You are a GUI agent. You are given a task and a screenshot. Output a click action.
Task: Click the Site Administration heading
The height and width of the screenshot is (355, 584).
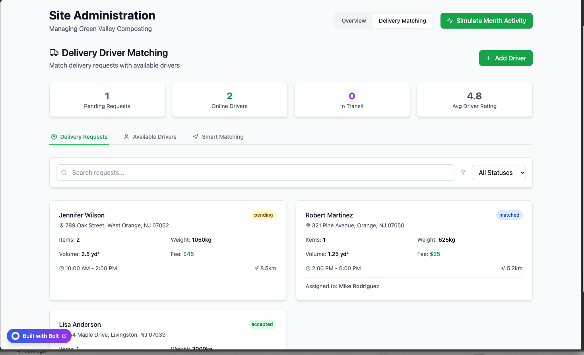pos(102,15)
